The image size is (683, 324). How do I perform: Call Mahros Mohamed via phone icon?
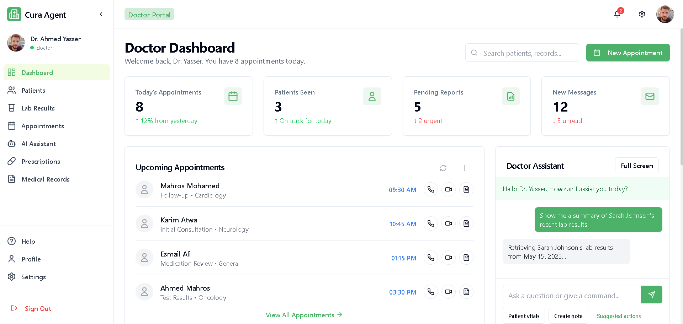tap(430, 189)
